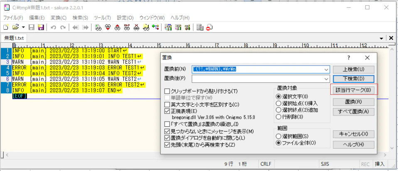Screen dimensions: 398x171
Task: Clear search marks with X eyes icon
Action: click(x=137, y=27)
